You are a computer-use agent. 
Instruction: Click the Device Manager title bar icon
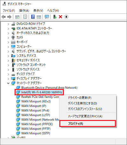coord(4,4)
